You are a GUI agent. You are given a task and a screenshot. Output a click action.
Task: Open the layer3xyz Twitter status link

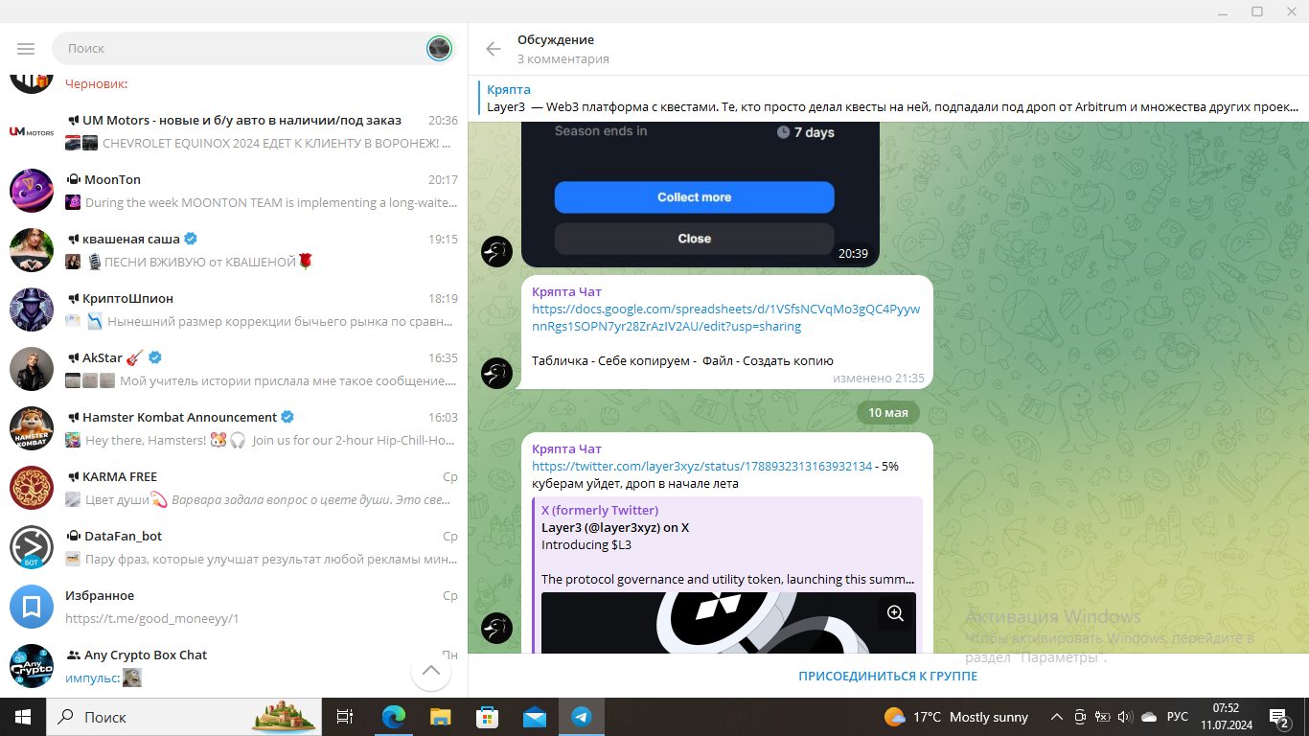click(702, 467)
